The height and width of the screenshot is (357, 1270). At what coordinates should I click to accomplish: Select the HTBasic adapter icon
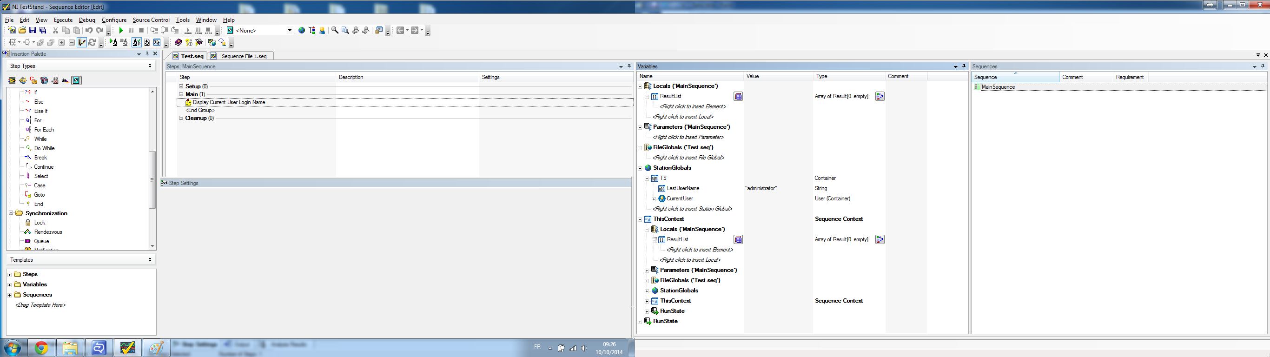point(65,80)
